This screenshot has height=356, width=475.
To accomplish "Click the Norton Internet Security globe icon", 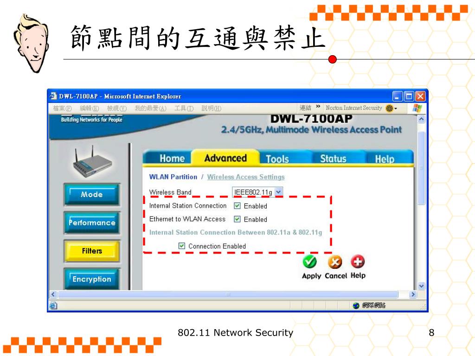I will tap(389, 108).
